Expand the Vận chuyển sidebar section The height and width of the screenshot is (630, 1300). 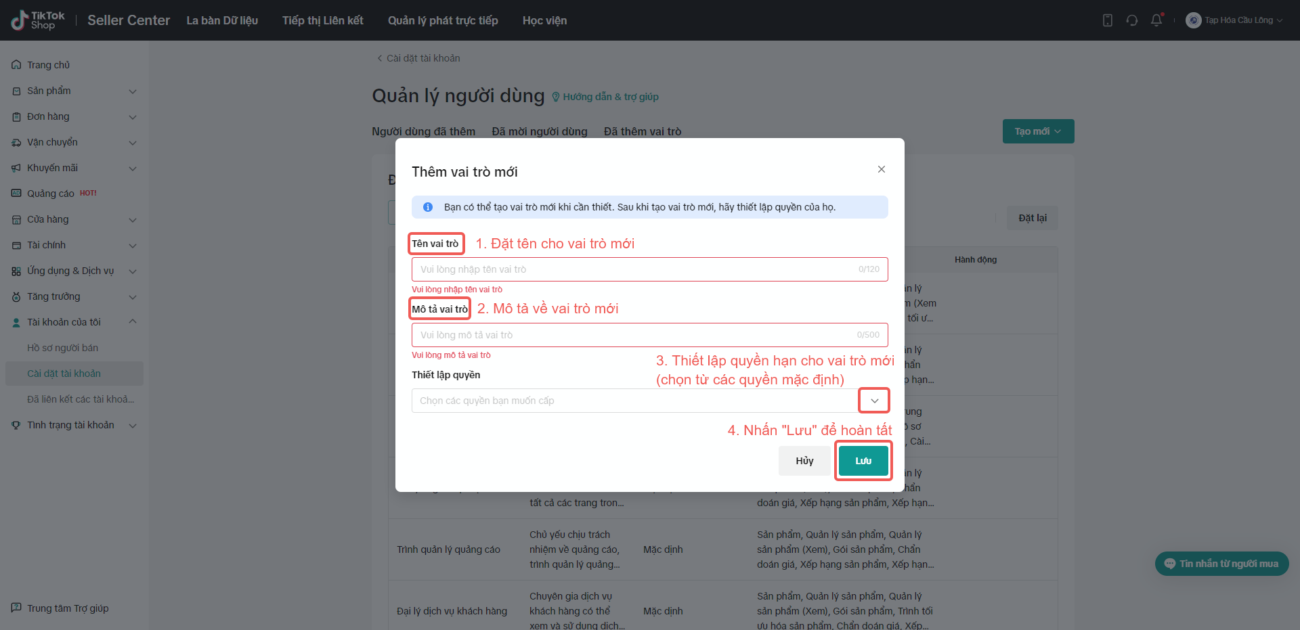pos(133,143)
